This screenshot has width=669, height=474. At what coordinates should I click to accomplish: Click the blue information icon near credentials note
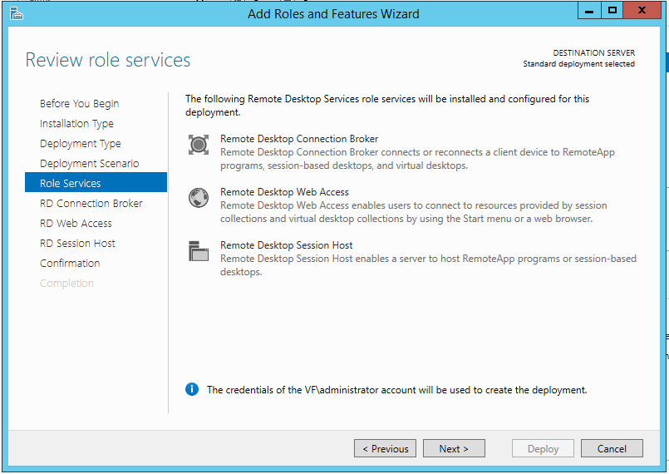[192, 389]
